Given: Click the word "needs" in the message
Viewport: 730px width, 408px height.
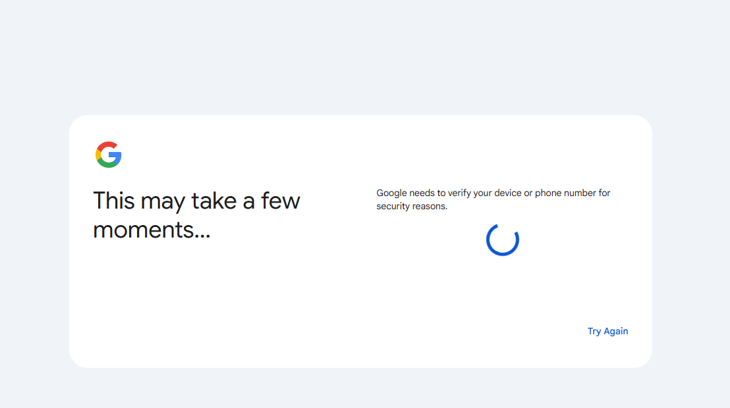Looking at the screenshot, I should tap(423, 193).
